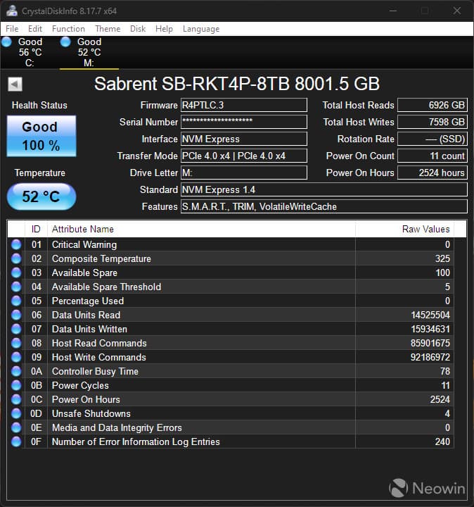This screenshot has height=507, width=474.
Task: Click the 2524 hours Power On Hours value
Action: [x=433, y=173]
